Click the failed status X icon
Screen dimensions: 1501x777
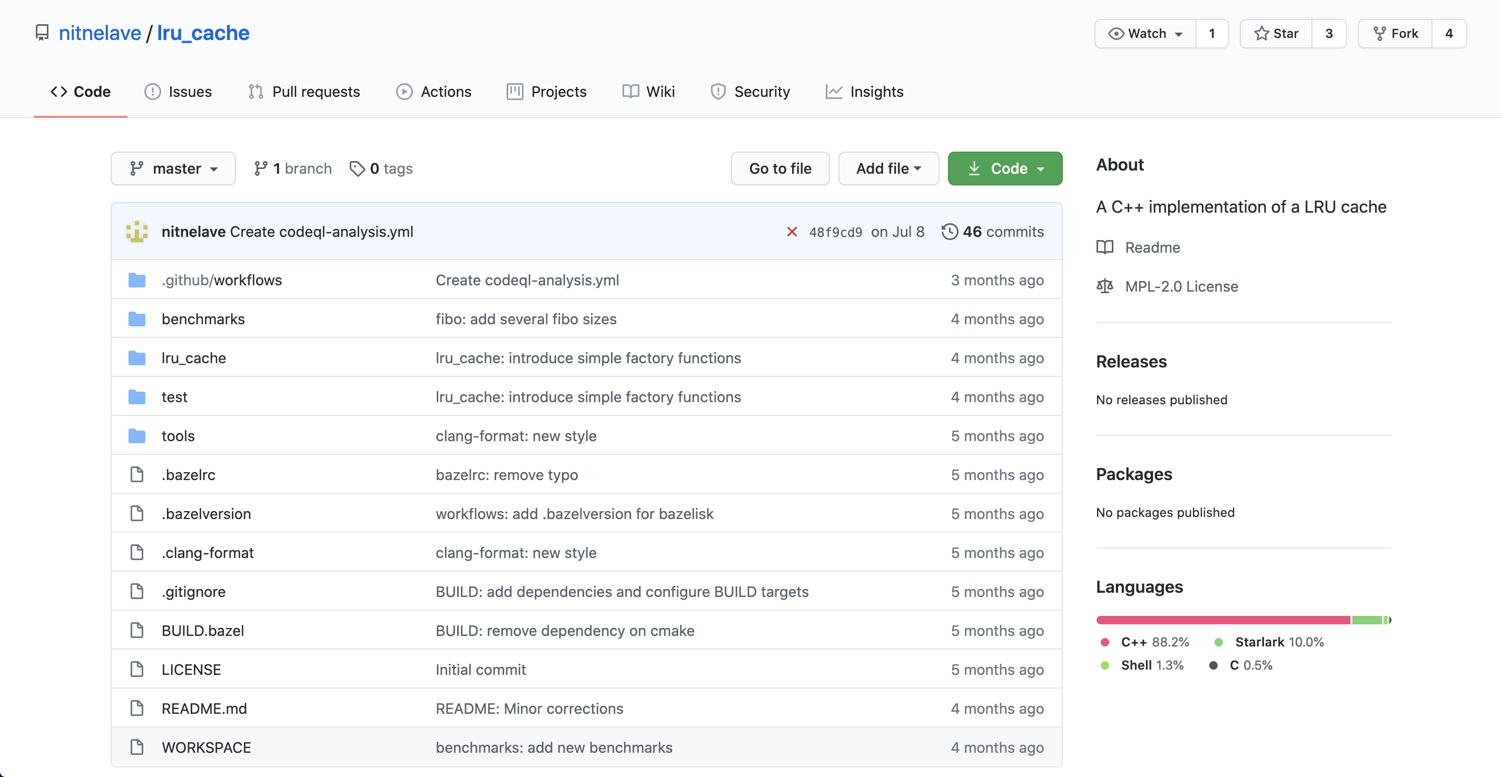pos(791,232)
